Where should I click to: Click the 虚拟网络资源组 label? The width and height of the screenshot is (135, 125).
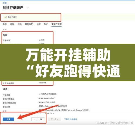pos(9,103)
